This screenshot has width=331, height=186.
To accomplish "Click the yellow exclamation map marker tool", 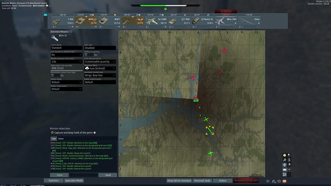I will (285, 155).
